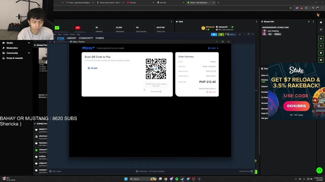The width and height of the screenshot is (325, 182).
Task: Click the Filipino language tag
Action: click(x=277, y=34)
